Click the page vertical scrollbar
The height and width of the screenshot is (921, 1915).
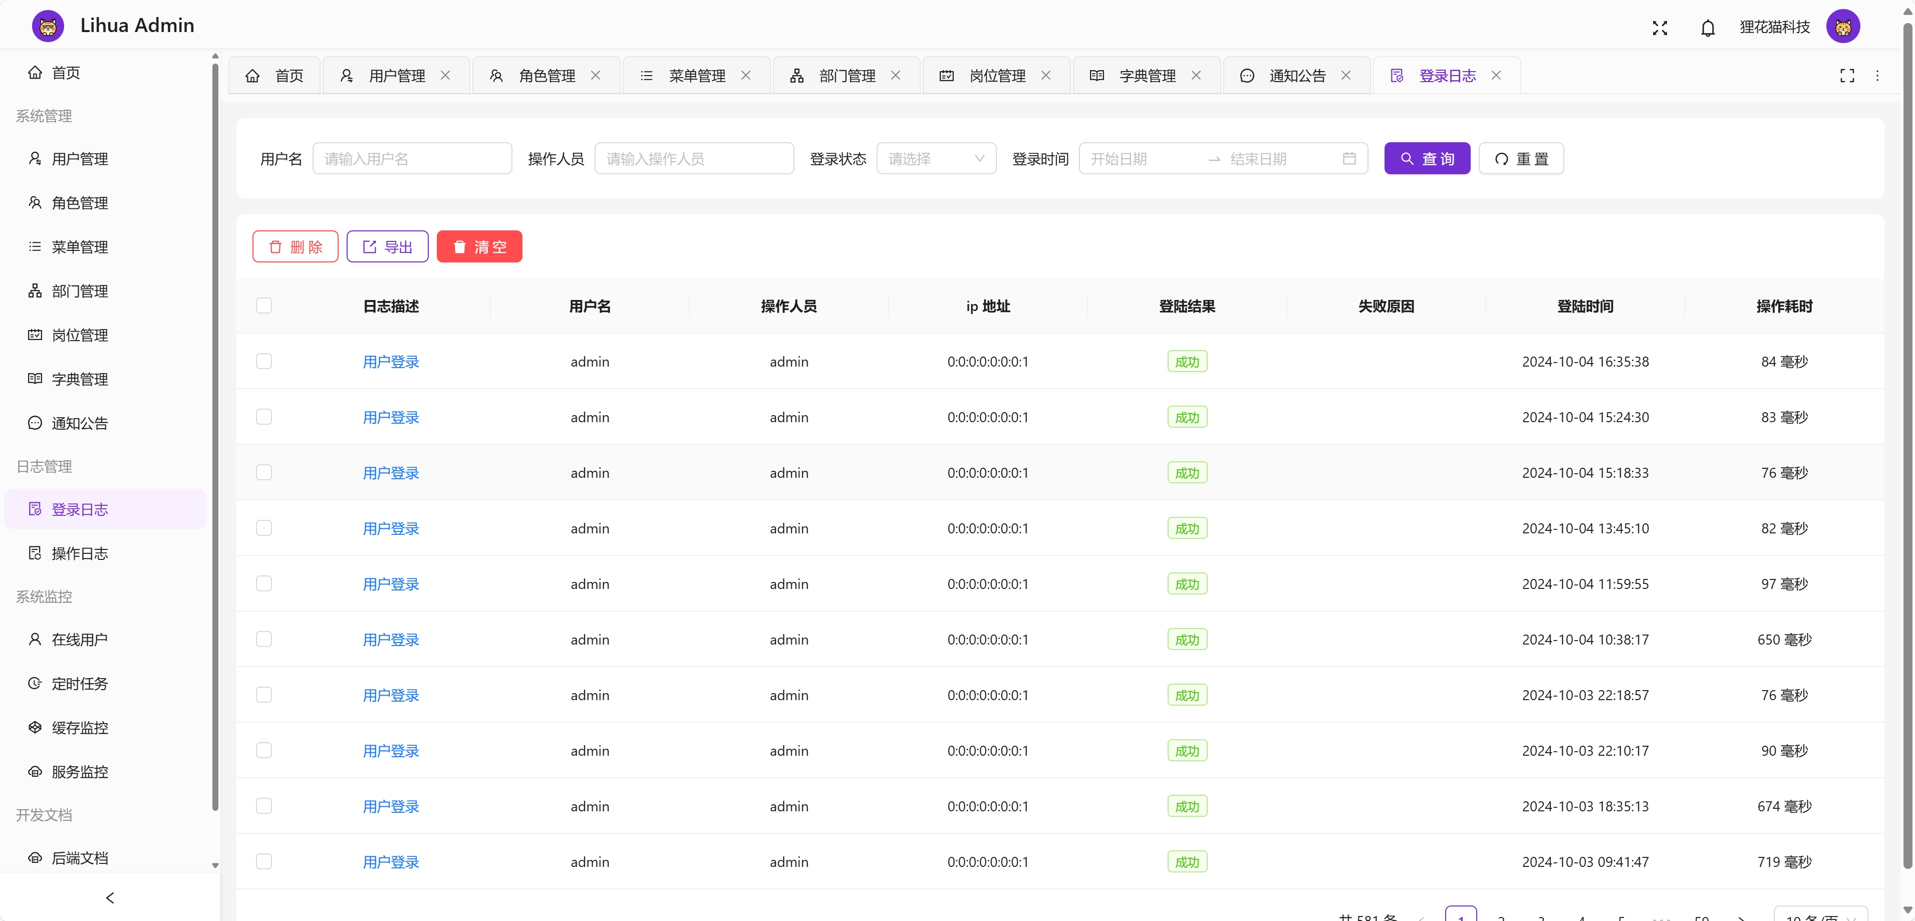point(1907,446)
